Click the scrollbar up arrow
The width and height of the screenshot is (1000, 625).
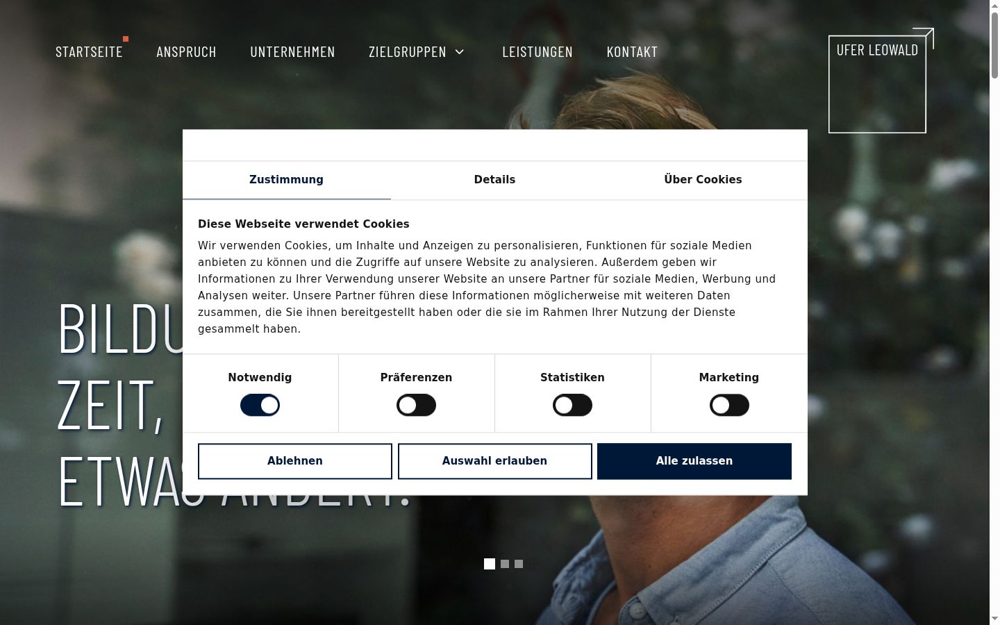click(994, 6)
